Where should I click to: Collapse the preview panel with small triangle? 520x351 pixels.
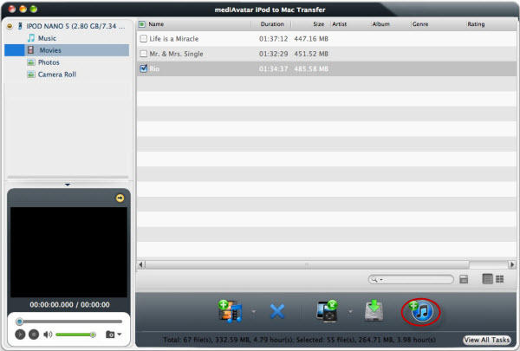point(68,185)
